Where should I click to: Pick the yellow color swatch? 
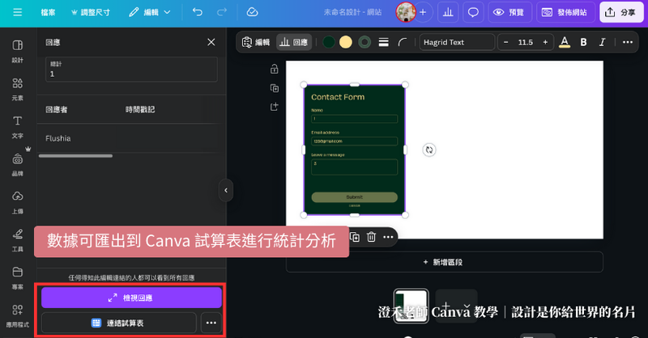click(x=346, y=42)
